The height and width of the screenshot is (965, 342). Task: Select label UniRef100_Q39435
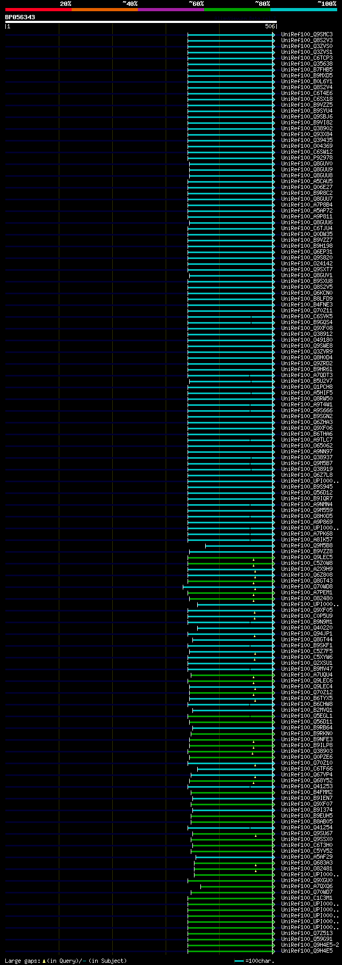pos(307,140)
